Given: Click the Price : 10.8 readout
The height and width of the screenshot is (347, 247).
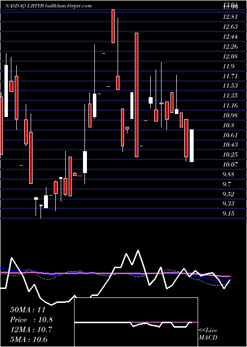Looking at the screenshot, I should tap(31, 320).
